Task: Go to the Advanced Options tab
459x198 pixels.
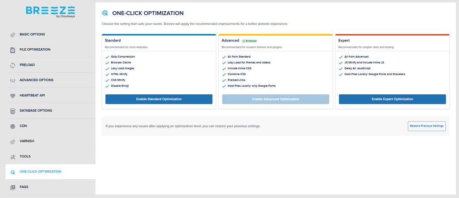Action: pos(50,80)
